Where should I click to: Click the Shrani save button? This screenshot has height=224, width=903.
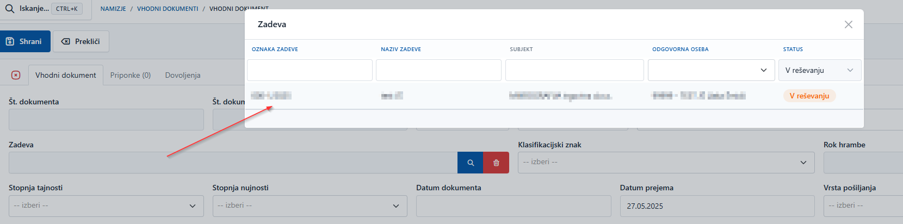pyautogui.click(x=25, y=41)
